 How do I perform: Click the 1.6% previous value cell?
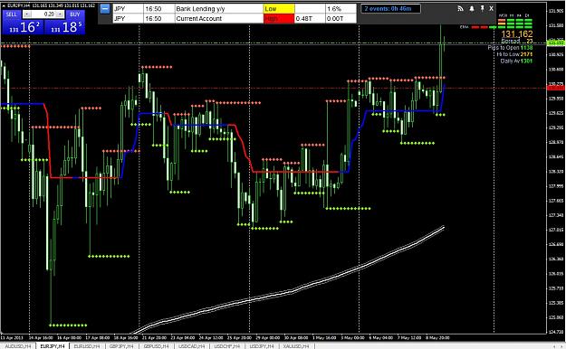pyautogui.click(x=341, y=9)
